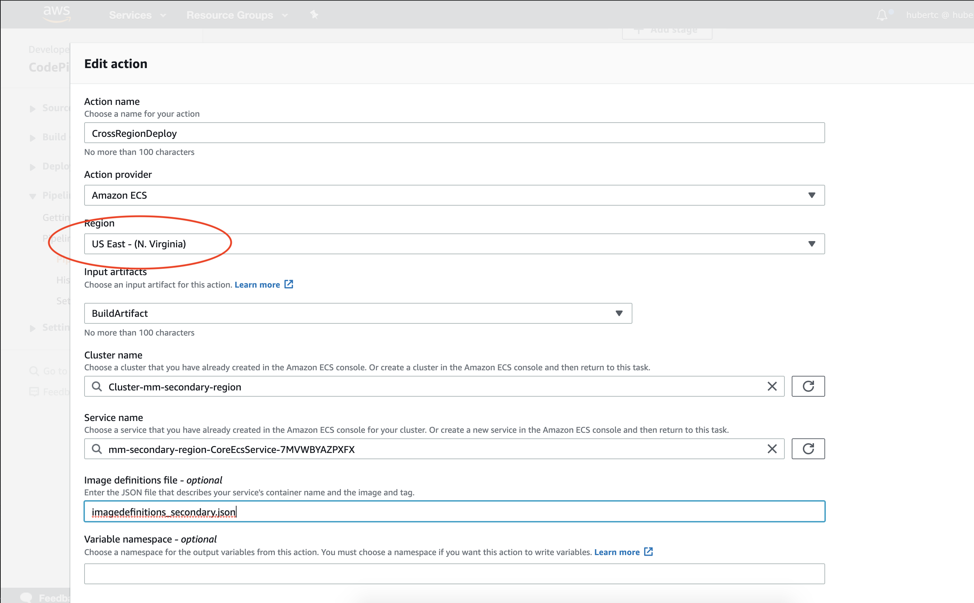Follow the Learn more link for variable namespace
The height and width of the screenshot is (603, 974).
(x=617, y=552)
